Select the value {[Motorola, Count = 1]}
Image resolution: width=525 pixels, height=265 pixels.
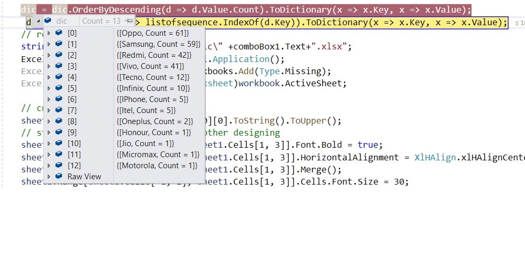pos(157,166)
